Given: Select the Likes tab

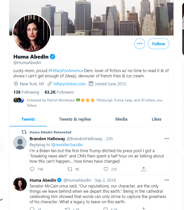Looking at the screenshot, I should point(157,119).
